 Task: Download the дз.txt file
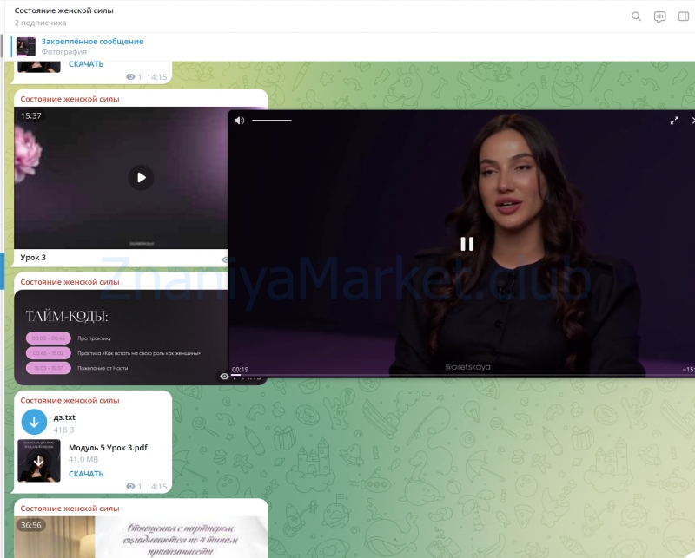tap(34, 423)
